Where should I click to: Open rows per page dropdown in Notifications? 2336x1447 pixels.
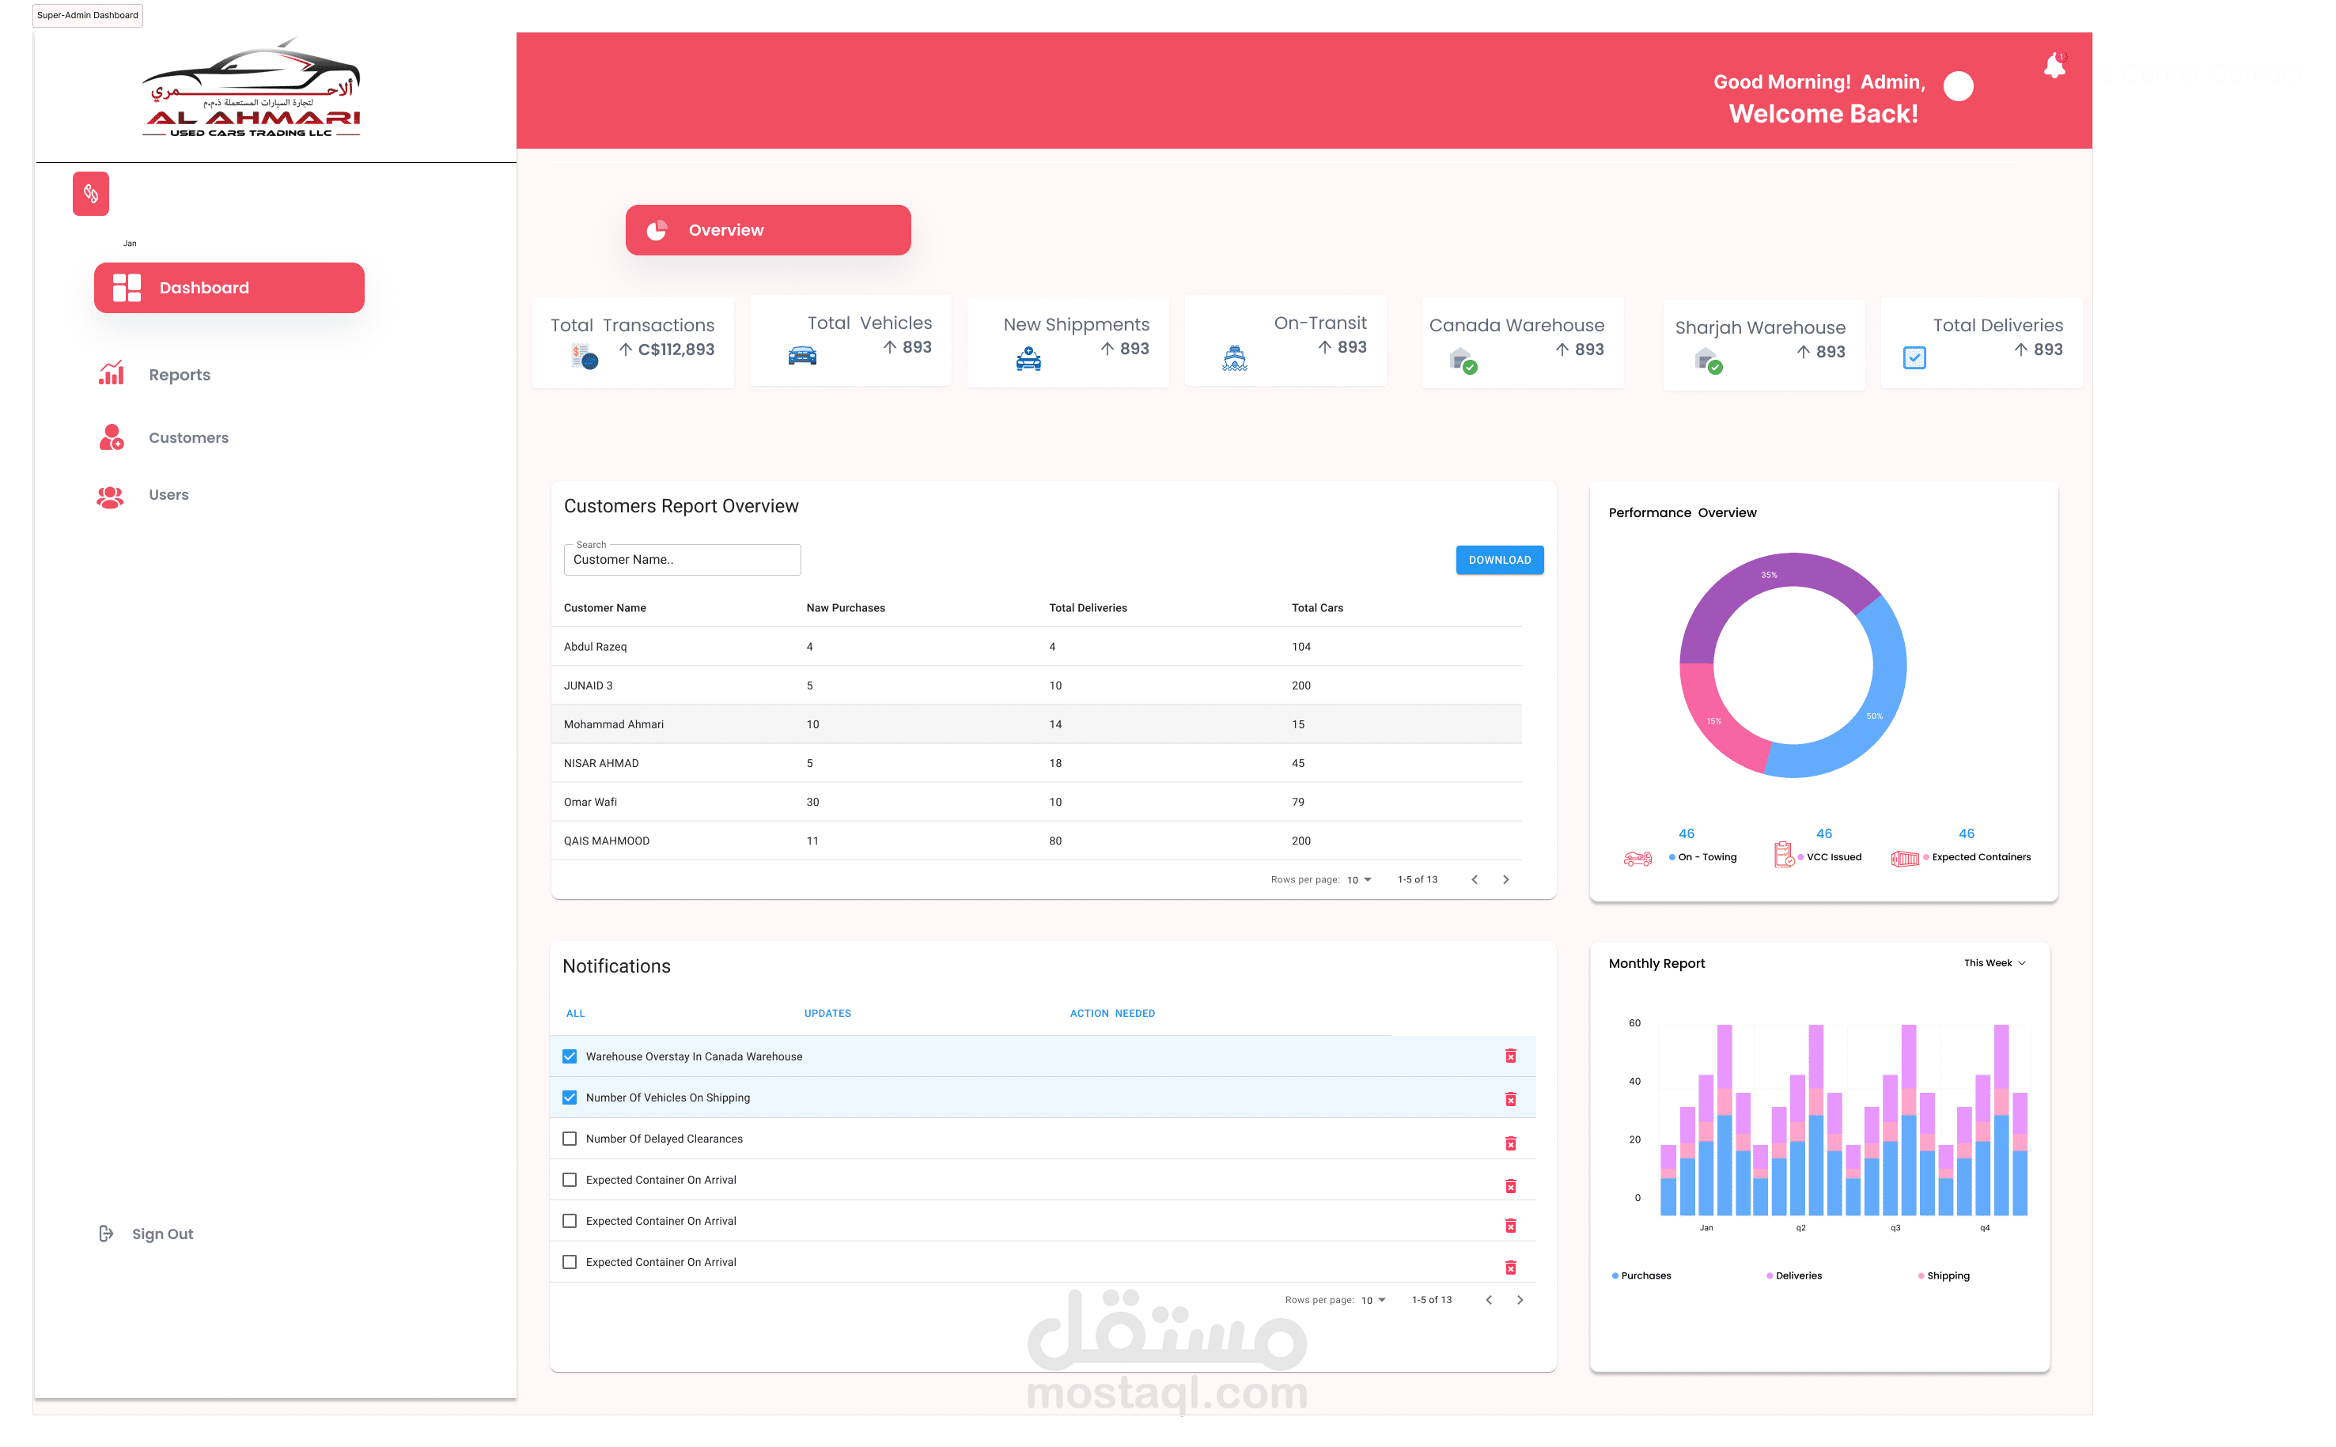(x=1374, y=1300)
